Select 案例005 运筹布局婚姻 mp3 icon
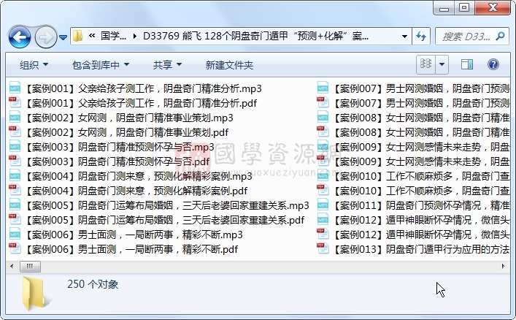The image size is (516, 320). click(15, 205)
